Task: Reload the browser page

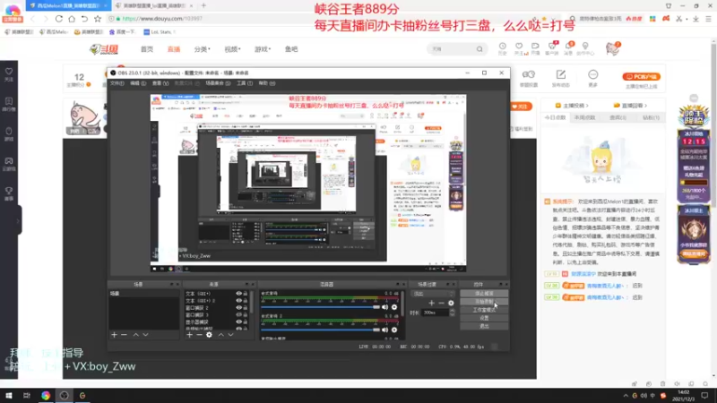Action: [59, 19]
